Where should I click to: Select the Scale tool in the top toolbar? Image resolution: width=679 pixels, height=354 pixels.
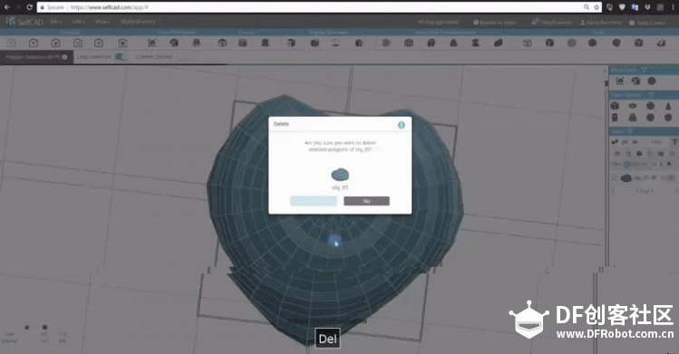(x=196, y=43)
